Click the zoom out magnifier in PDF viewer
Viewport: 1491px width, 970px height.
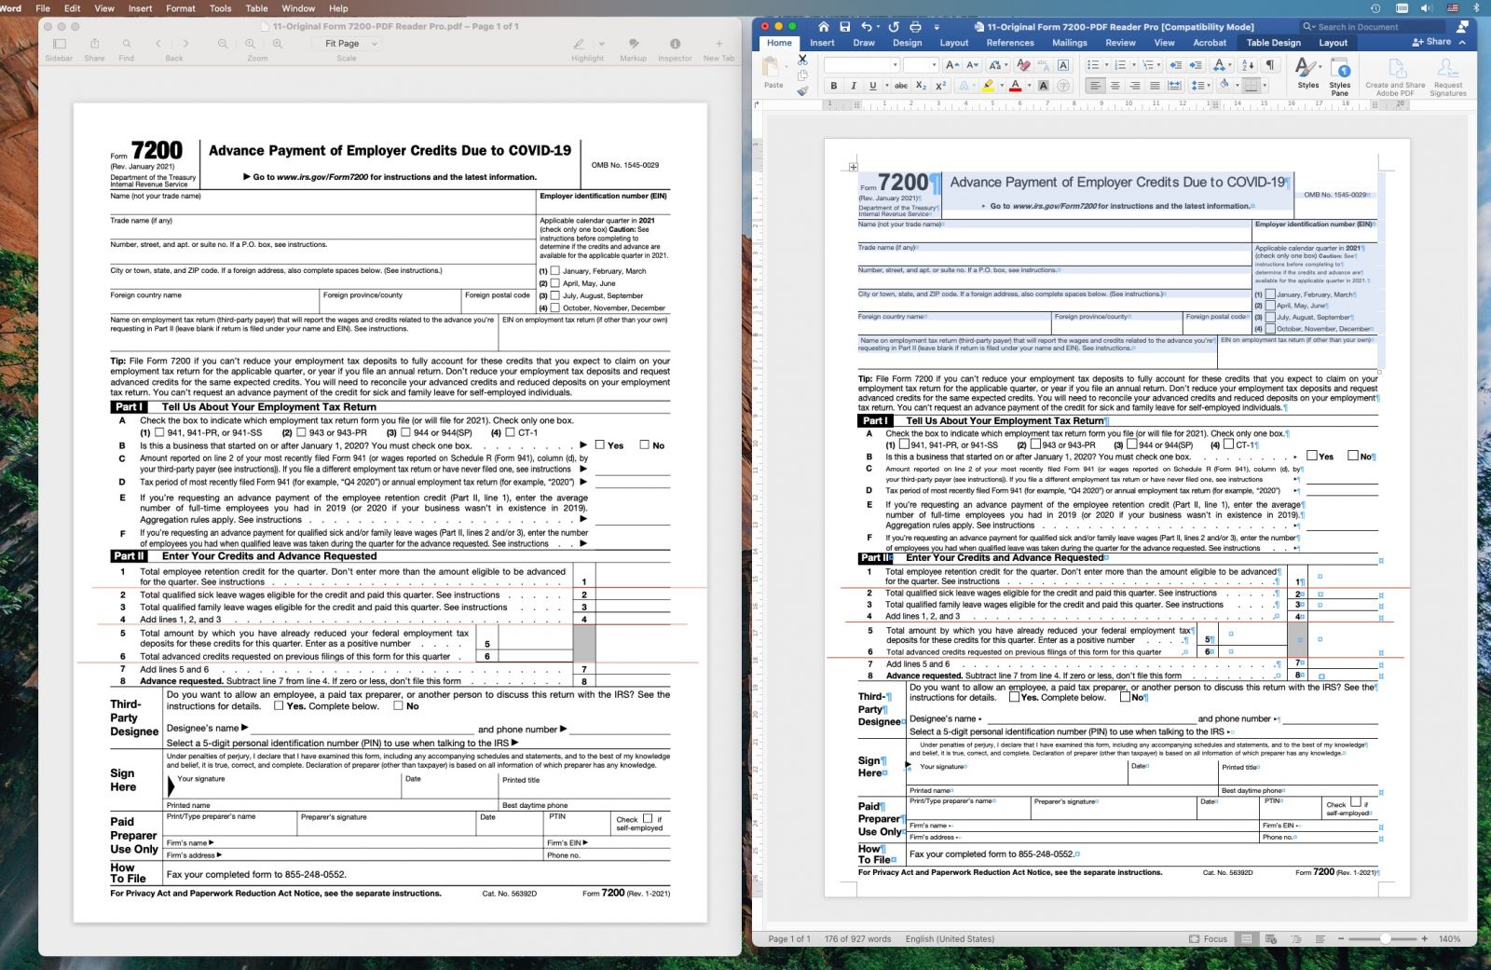[x=223, y=44]
